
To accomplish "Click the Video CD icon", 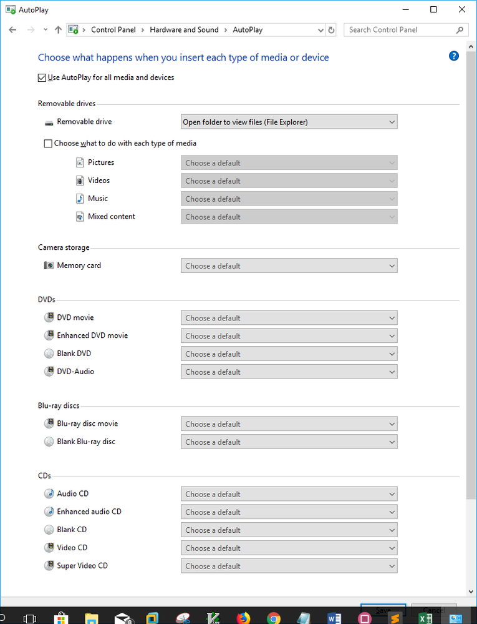I will click(49, 548).
